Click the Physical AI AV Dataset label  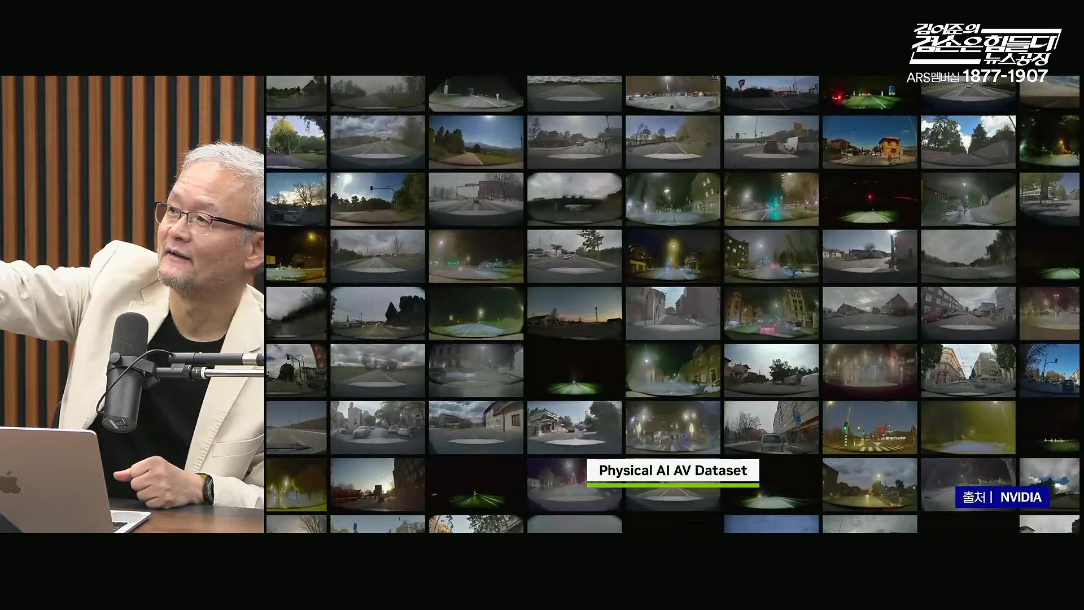coord(672,470)
